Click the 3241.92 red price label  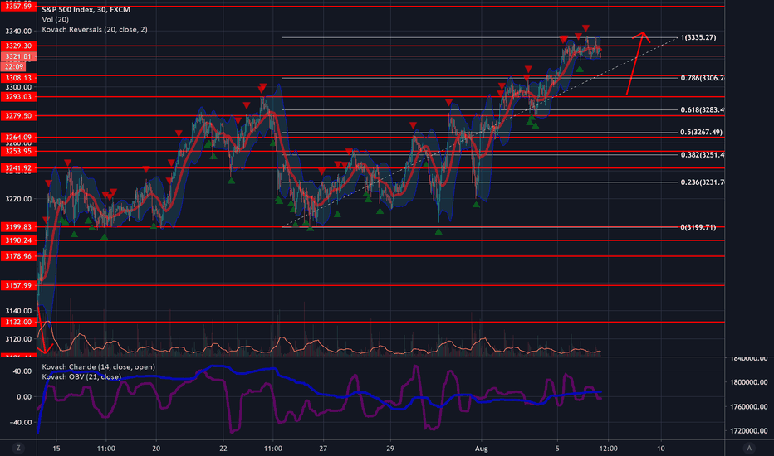(18, 168)
